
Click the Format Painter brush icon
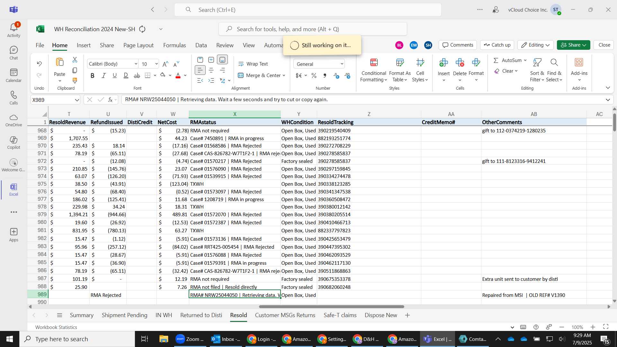click(x=75, y=80)
